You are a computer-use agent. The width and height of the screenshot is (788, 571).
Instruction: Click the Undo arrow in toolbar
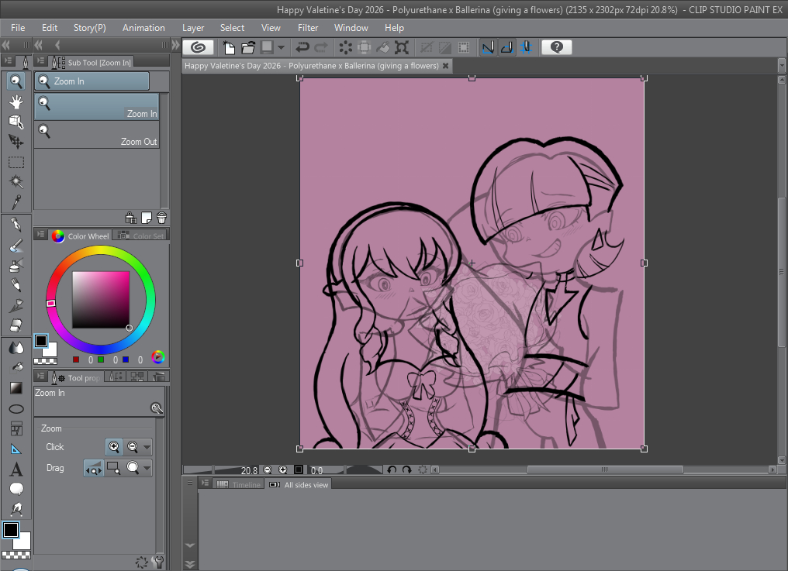(302, 48)
